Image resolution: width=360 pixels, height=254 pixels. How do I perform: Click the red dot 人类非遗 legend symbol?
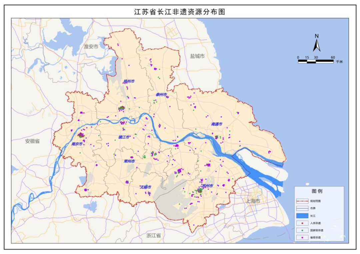point(302,223)
